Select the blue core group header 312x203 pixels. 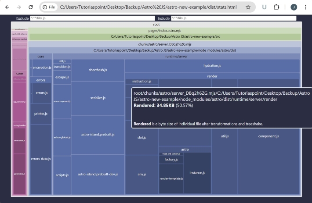click(x=41, y=57)
